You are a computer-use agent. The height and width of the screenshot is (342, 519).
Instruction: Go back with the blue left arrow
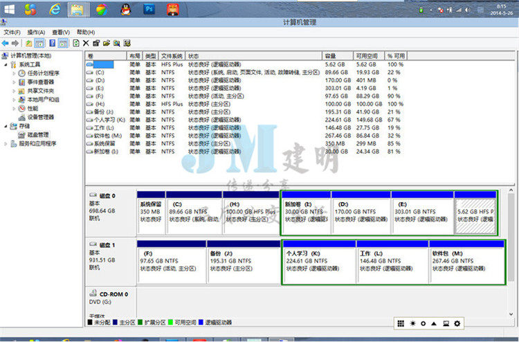pyautogui.click(x=5, y=43)
